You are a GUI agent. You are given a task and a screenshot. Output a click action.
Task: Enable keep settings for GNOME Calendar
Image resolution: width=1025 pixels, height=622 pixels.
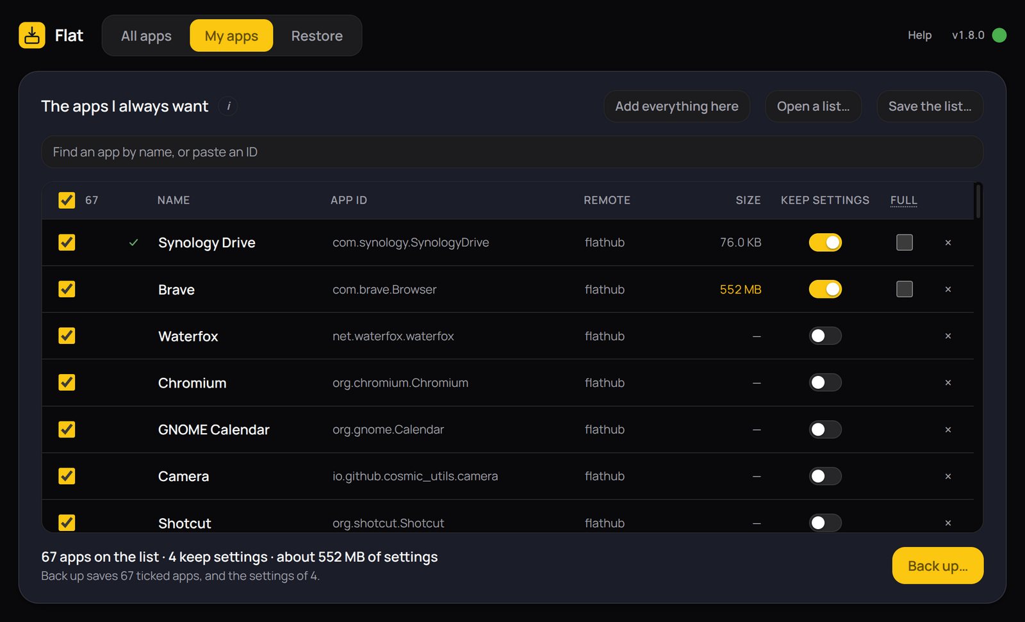pos(825,429)
